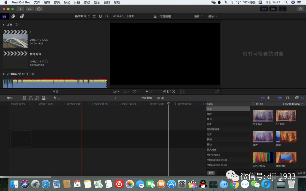
Task: Open the 显示 view options dropdown
Action: (212, 16)
